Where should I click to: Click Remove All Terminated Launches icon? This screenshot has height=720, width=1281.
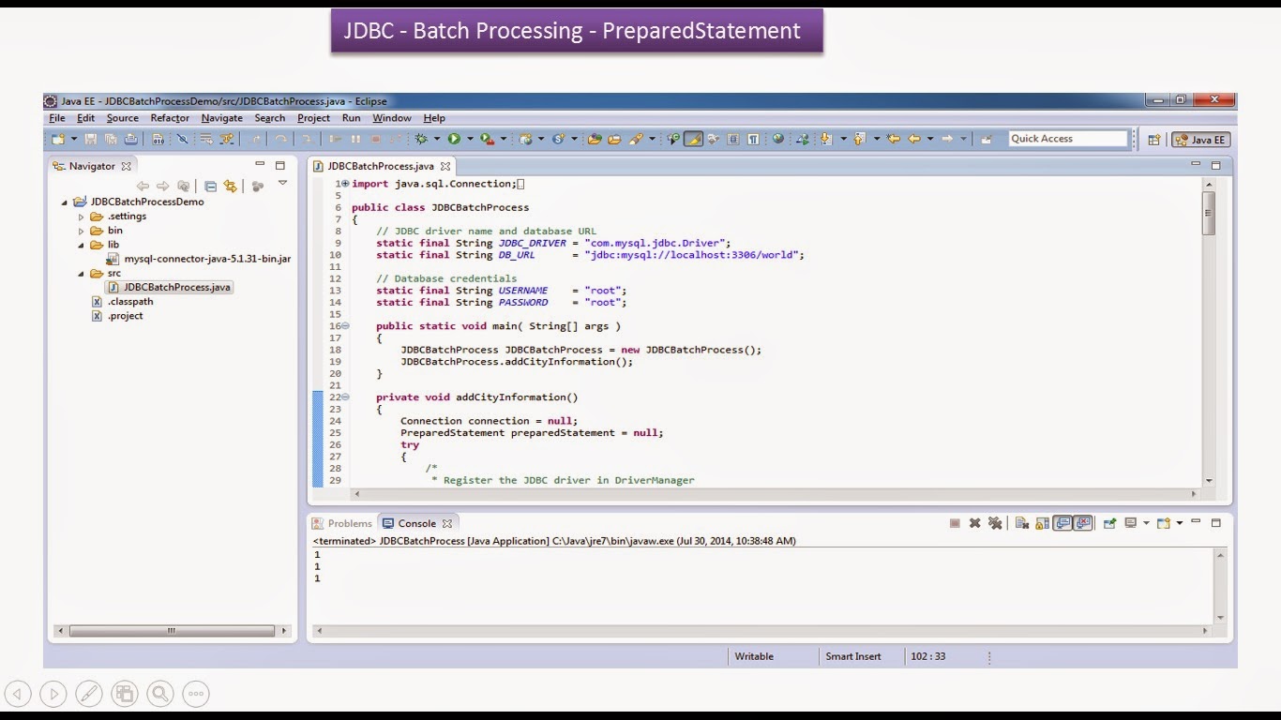click(x=995, y=523)
